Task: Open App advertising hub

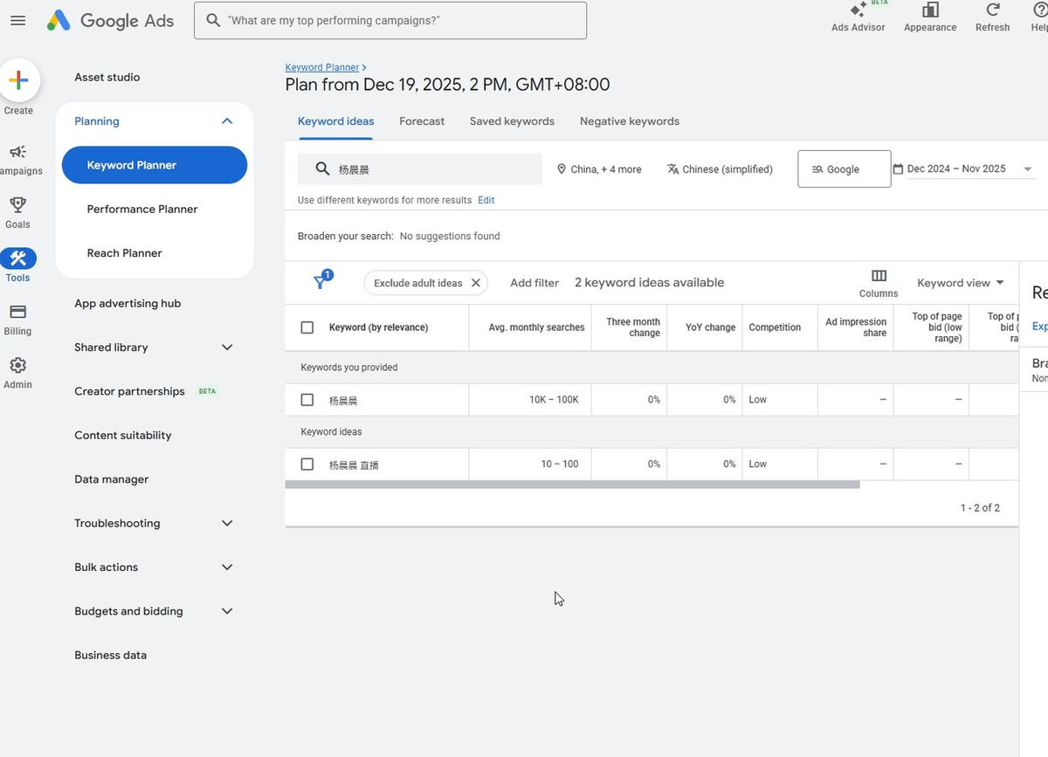Action: [128, 304]
